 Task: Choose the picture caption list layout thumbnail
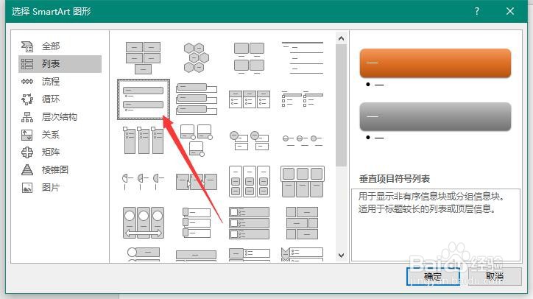tap(249, 58)
